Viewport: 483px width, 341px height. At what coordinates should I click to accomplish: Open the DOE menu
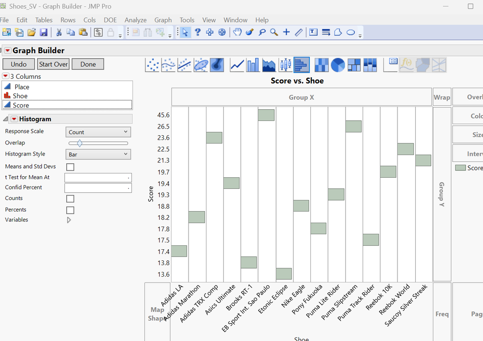pos(110,20)
